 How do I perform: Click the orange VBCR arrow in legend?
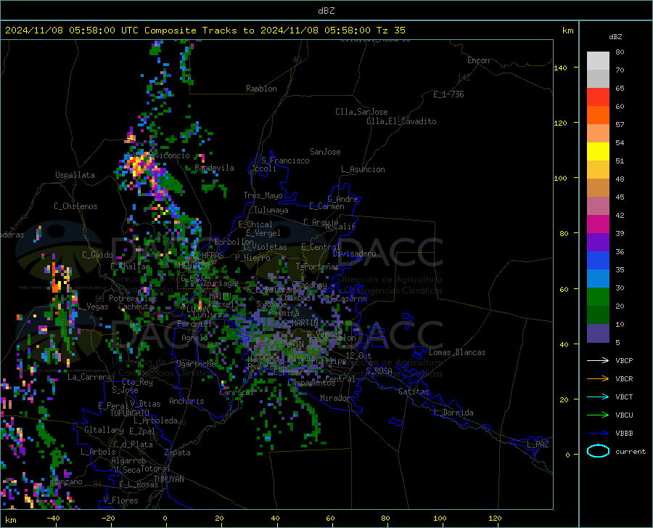point(598,379)
